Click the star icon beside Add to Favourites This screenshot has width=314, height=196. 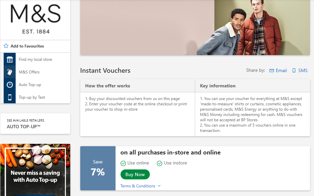[6, 46]
